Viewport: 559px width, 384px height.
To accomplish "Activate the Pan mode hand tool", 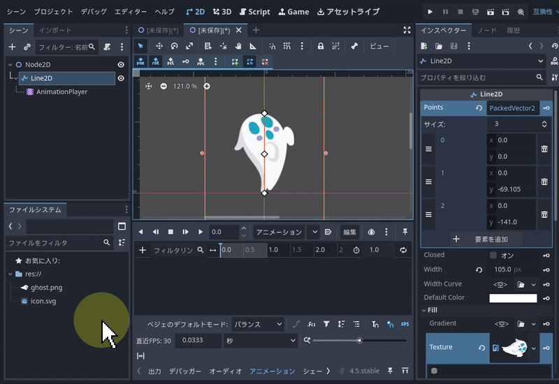I will coord(238,46).
